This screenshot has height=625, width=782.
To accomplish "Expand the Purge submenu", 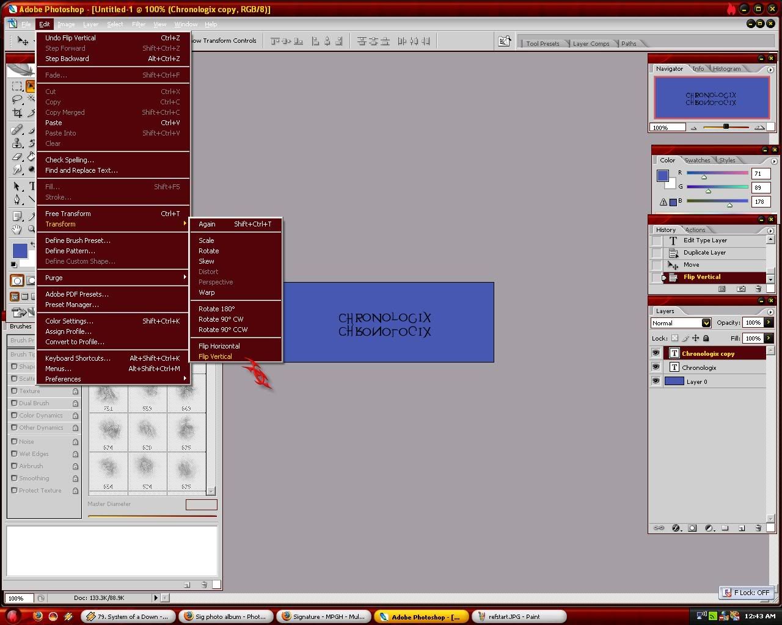I will click(114, 278).
